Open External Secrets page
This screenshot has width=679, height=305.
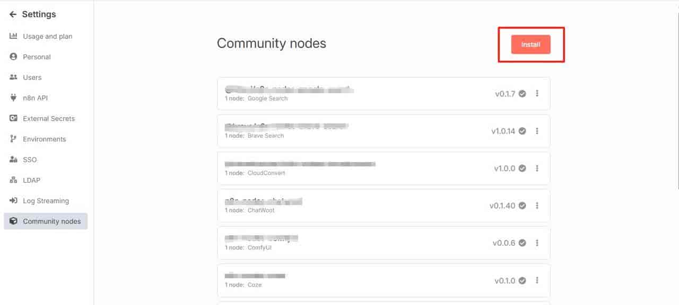click(49, 119)
